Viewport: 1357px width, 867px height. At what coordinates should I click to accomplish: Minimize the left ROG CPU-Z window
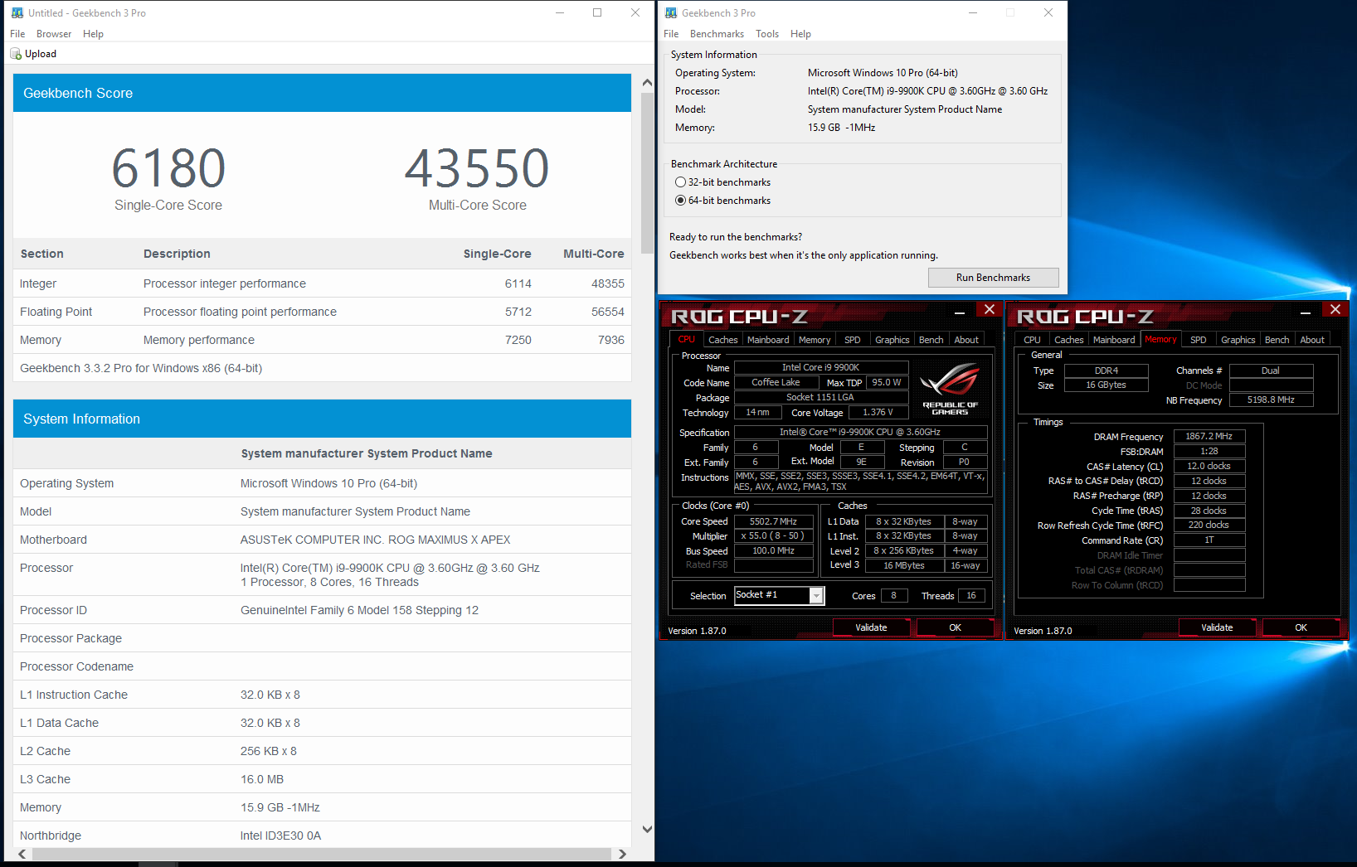click(960, 312)
